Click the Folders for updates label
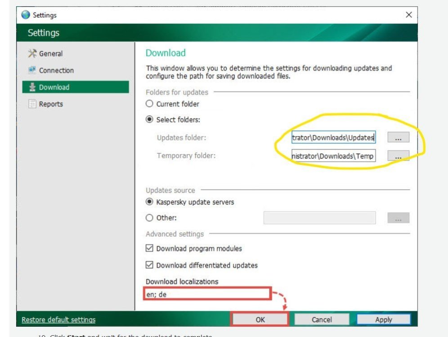 pyautogui.click(x=177, y=92)
